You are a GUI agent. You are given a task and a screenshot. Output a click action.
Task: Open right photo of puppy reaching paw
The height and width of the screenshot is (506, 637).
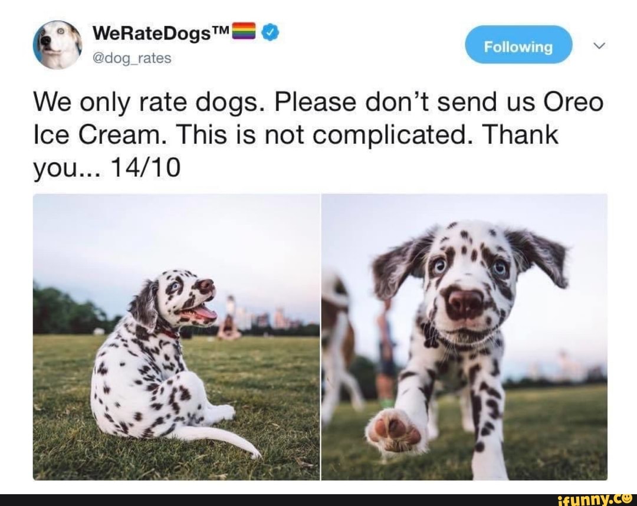point(465,337)
